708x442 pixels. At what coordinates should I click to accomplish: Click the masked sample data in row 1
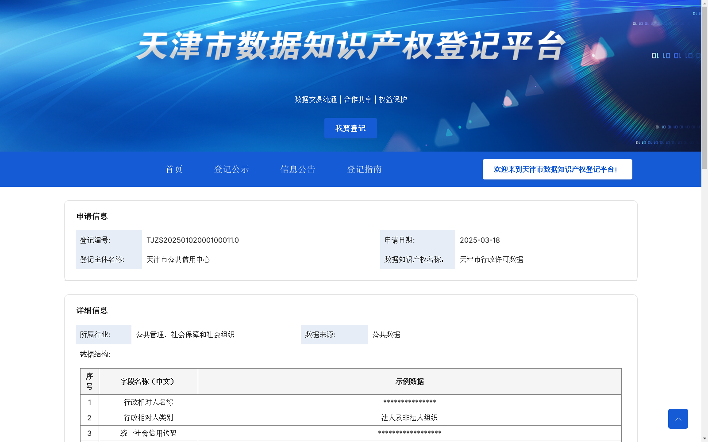410,402
